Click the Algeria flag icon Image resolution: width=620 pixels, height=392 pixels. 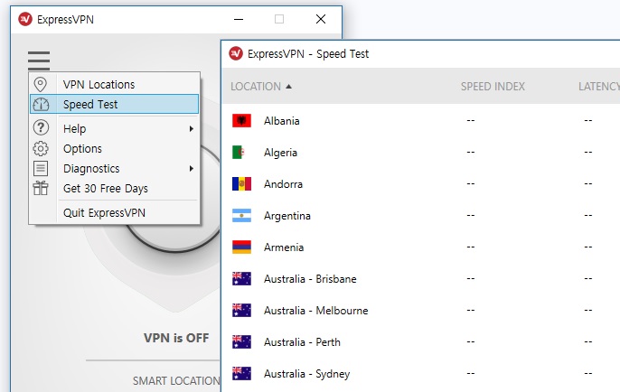241,152
